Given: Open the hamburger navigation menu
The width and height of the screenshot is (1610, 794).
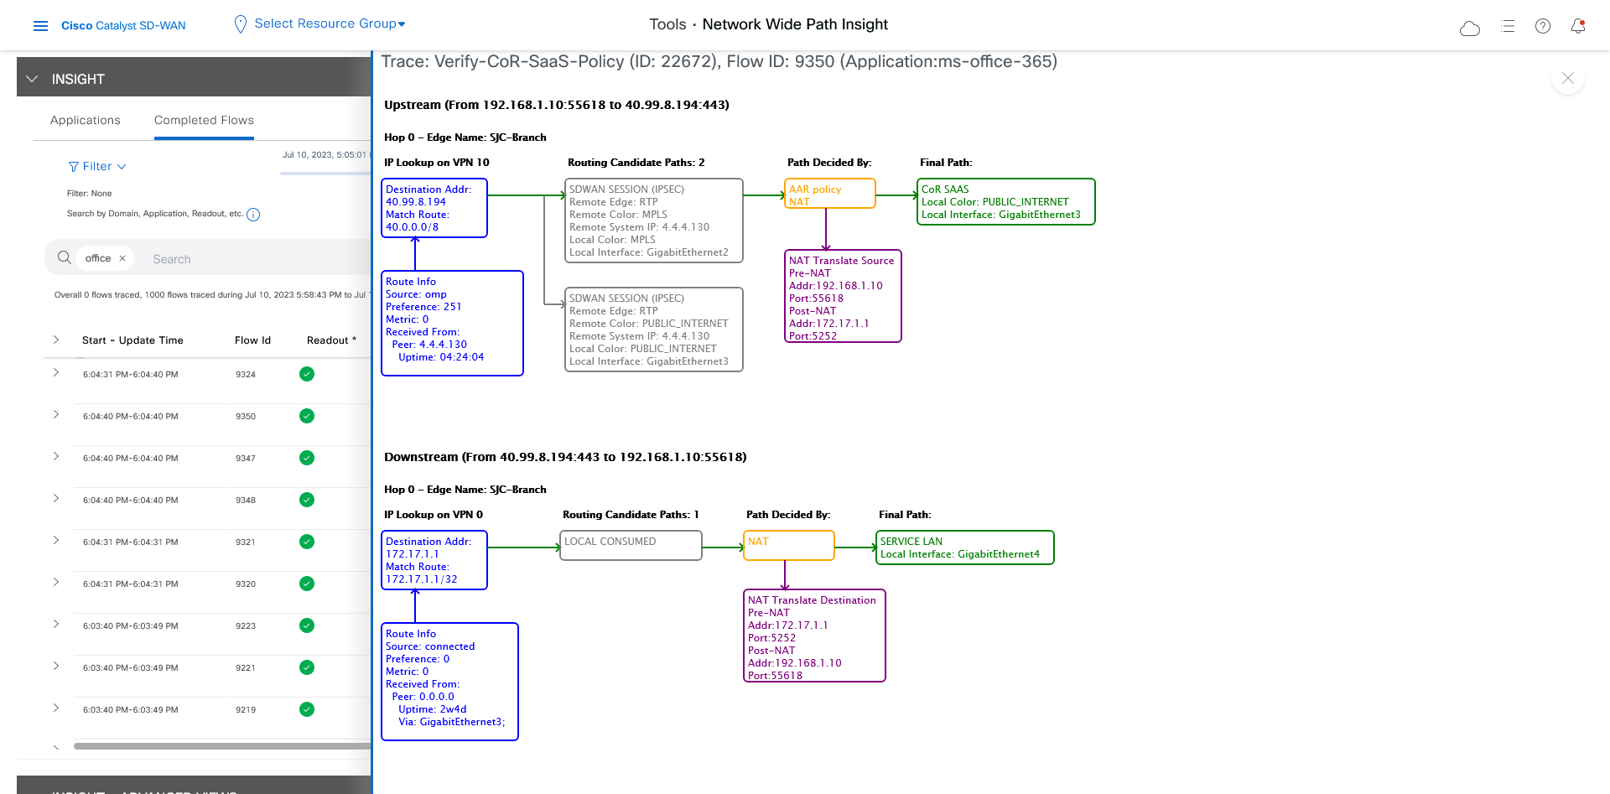Looking at the screenshot, I should click(40, 26).
